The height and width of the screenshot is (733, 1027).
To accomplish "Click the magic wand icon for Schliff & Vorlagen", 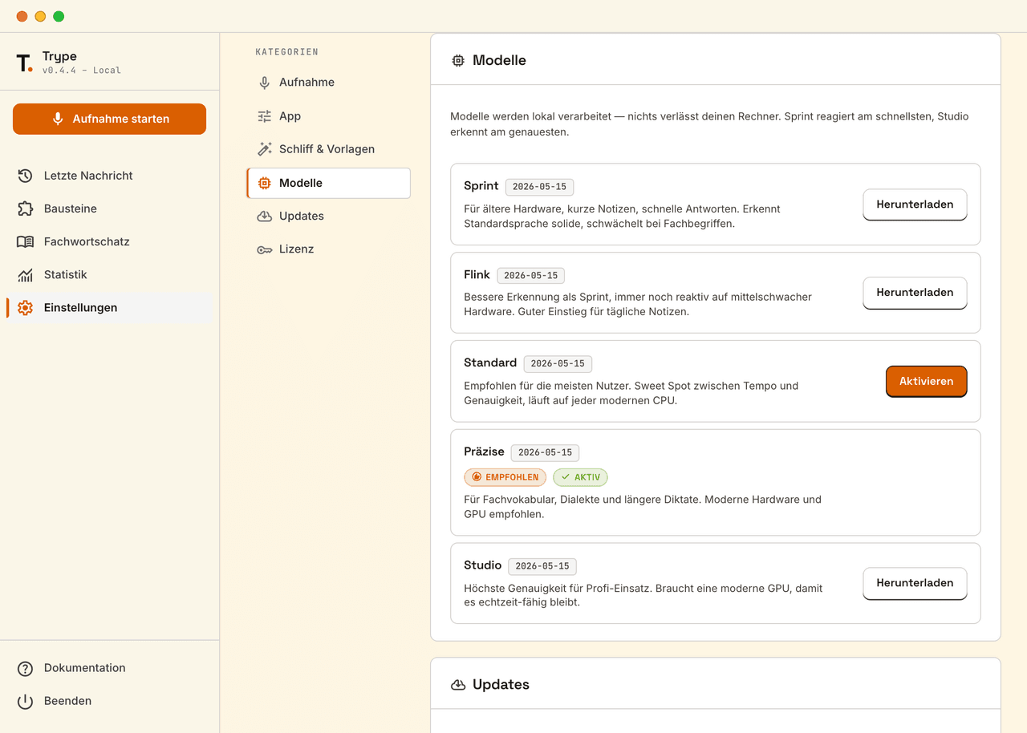I will (265, 149).
